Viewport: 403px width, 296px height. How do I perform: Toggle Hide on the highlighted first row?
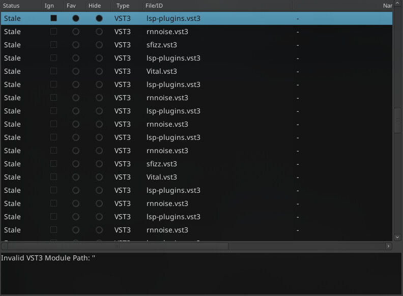pos(99,18)
